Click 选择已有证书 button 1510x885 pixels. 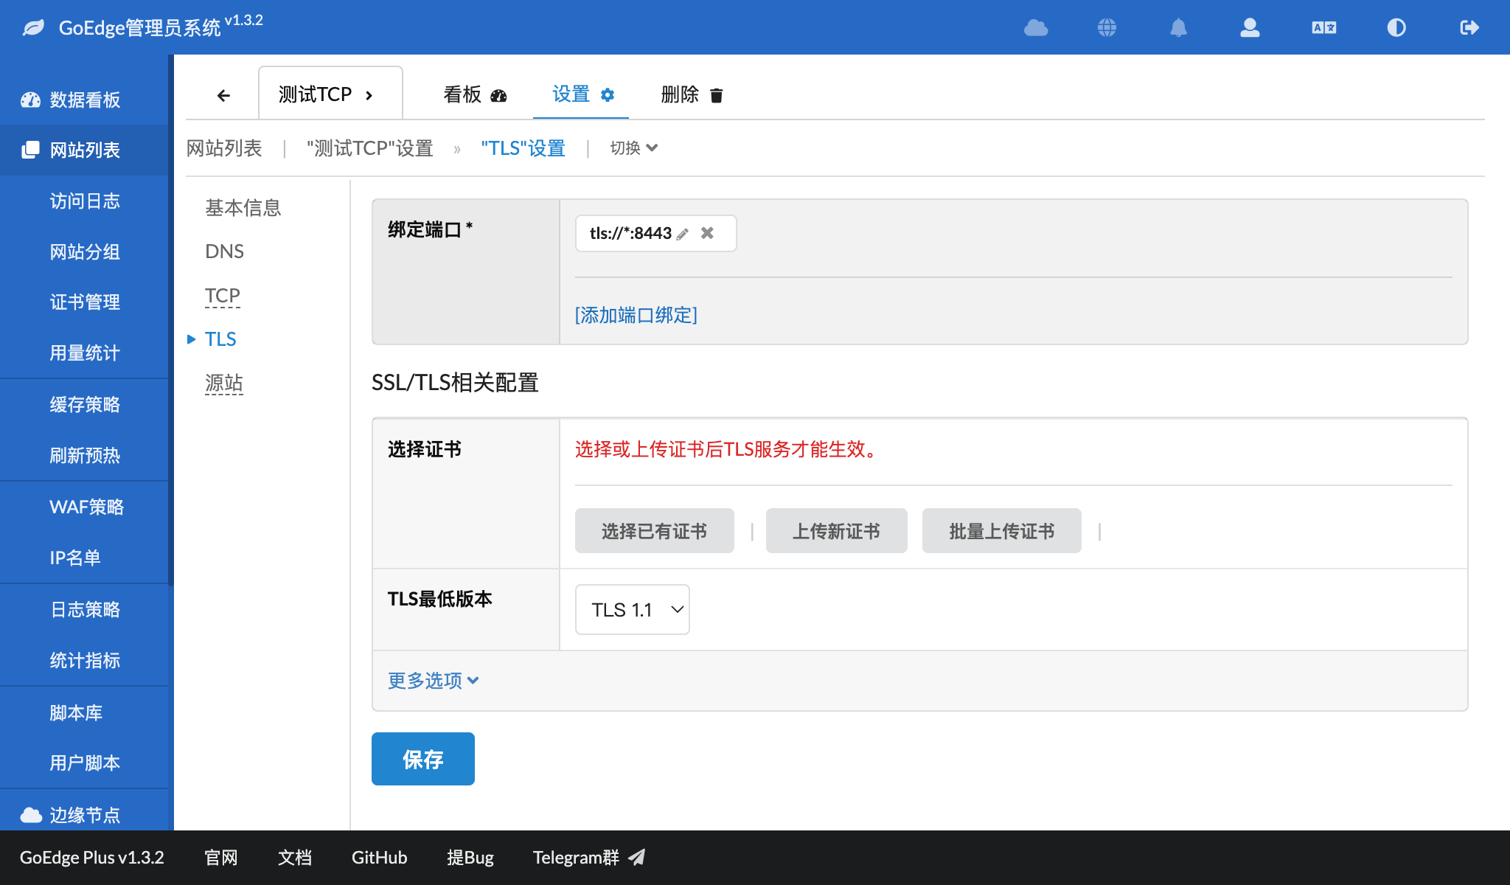[x=655, y=531]
